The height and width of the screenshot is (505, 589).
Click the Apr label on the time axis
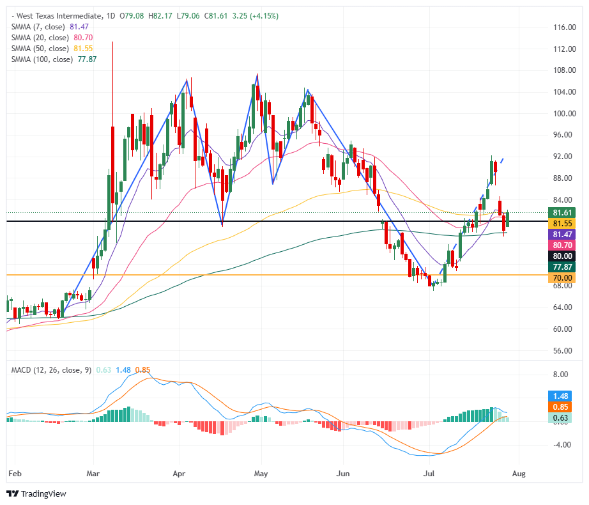pos(179,474)
